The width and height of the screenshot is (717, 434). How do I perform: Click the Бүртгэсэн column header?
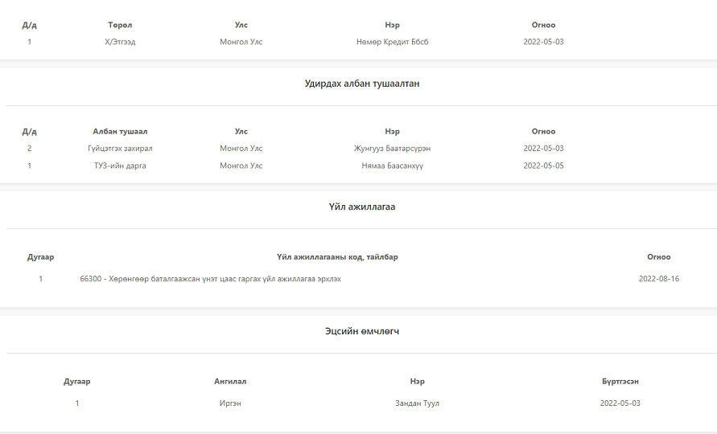click(x=620, y=382)
